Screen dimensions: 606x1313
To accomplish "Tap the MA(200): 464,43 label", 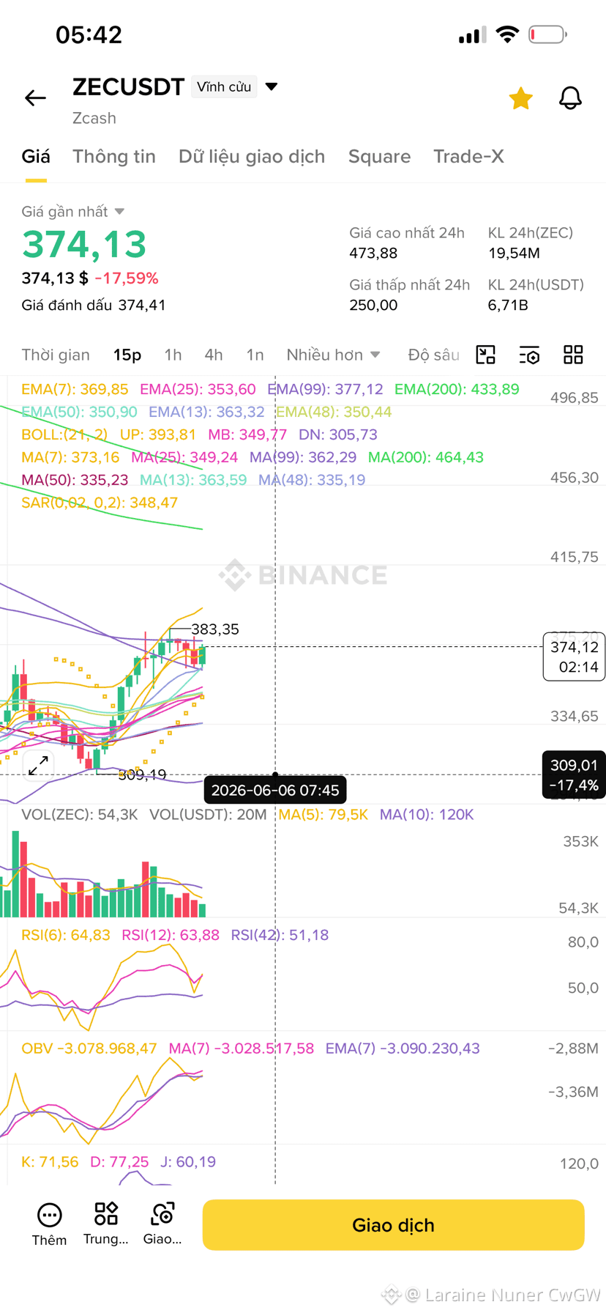I will click(x=426, y=457).
